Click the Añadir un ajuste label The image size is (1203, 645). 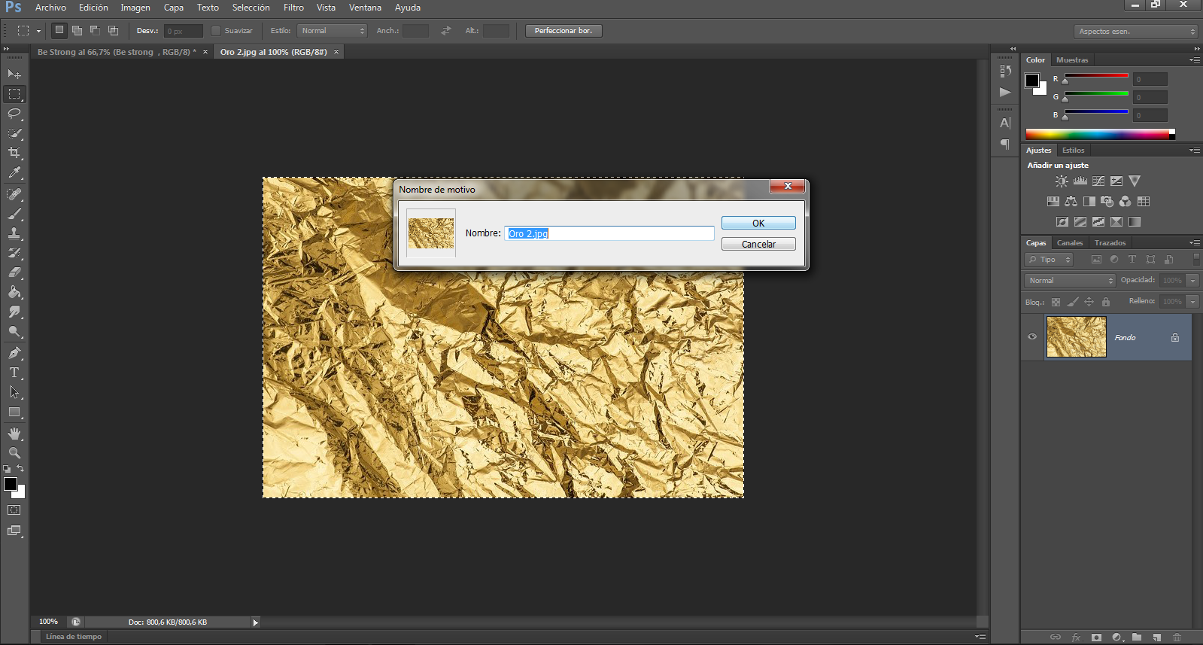[1058, 166]
